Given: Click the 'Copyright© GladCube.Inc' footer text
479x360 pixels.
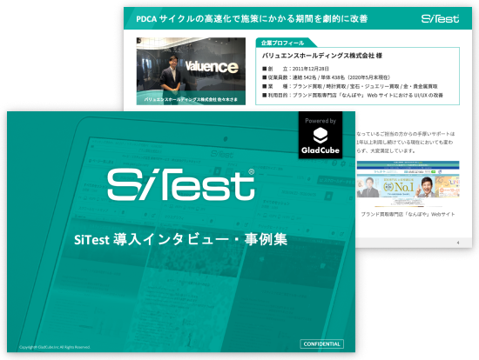Looking at the screenshot, I should point(55,347).
